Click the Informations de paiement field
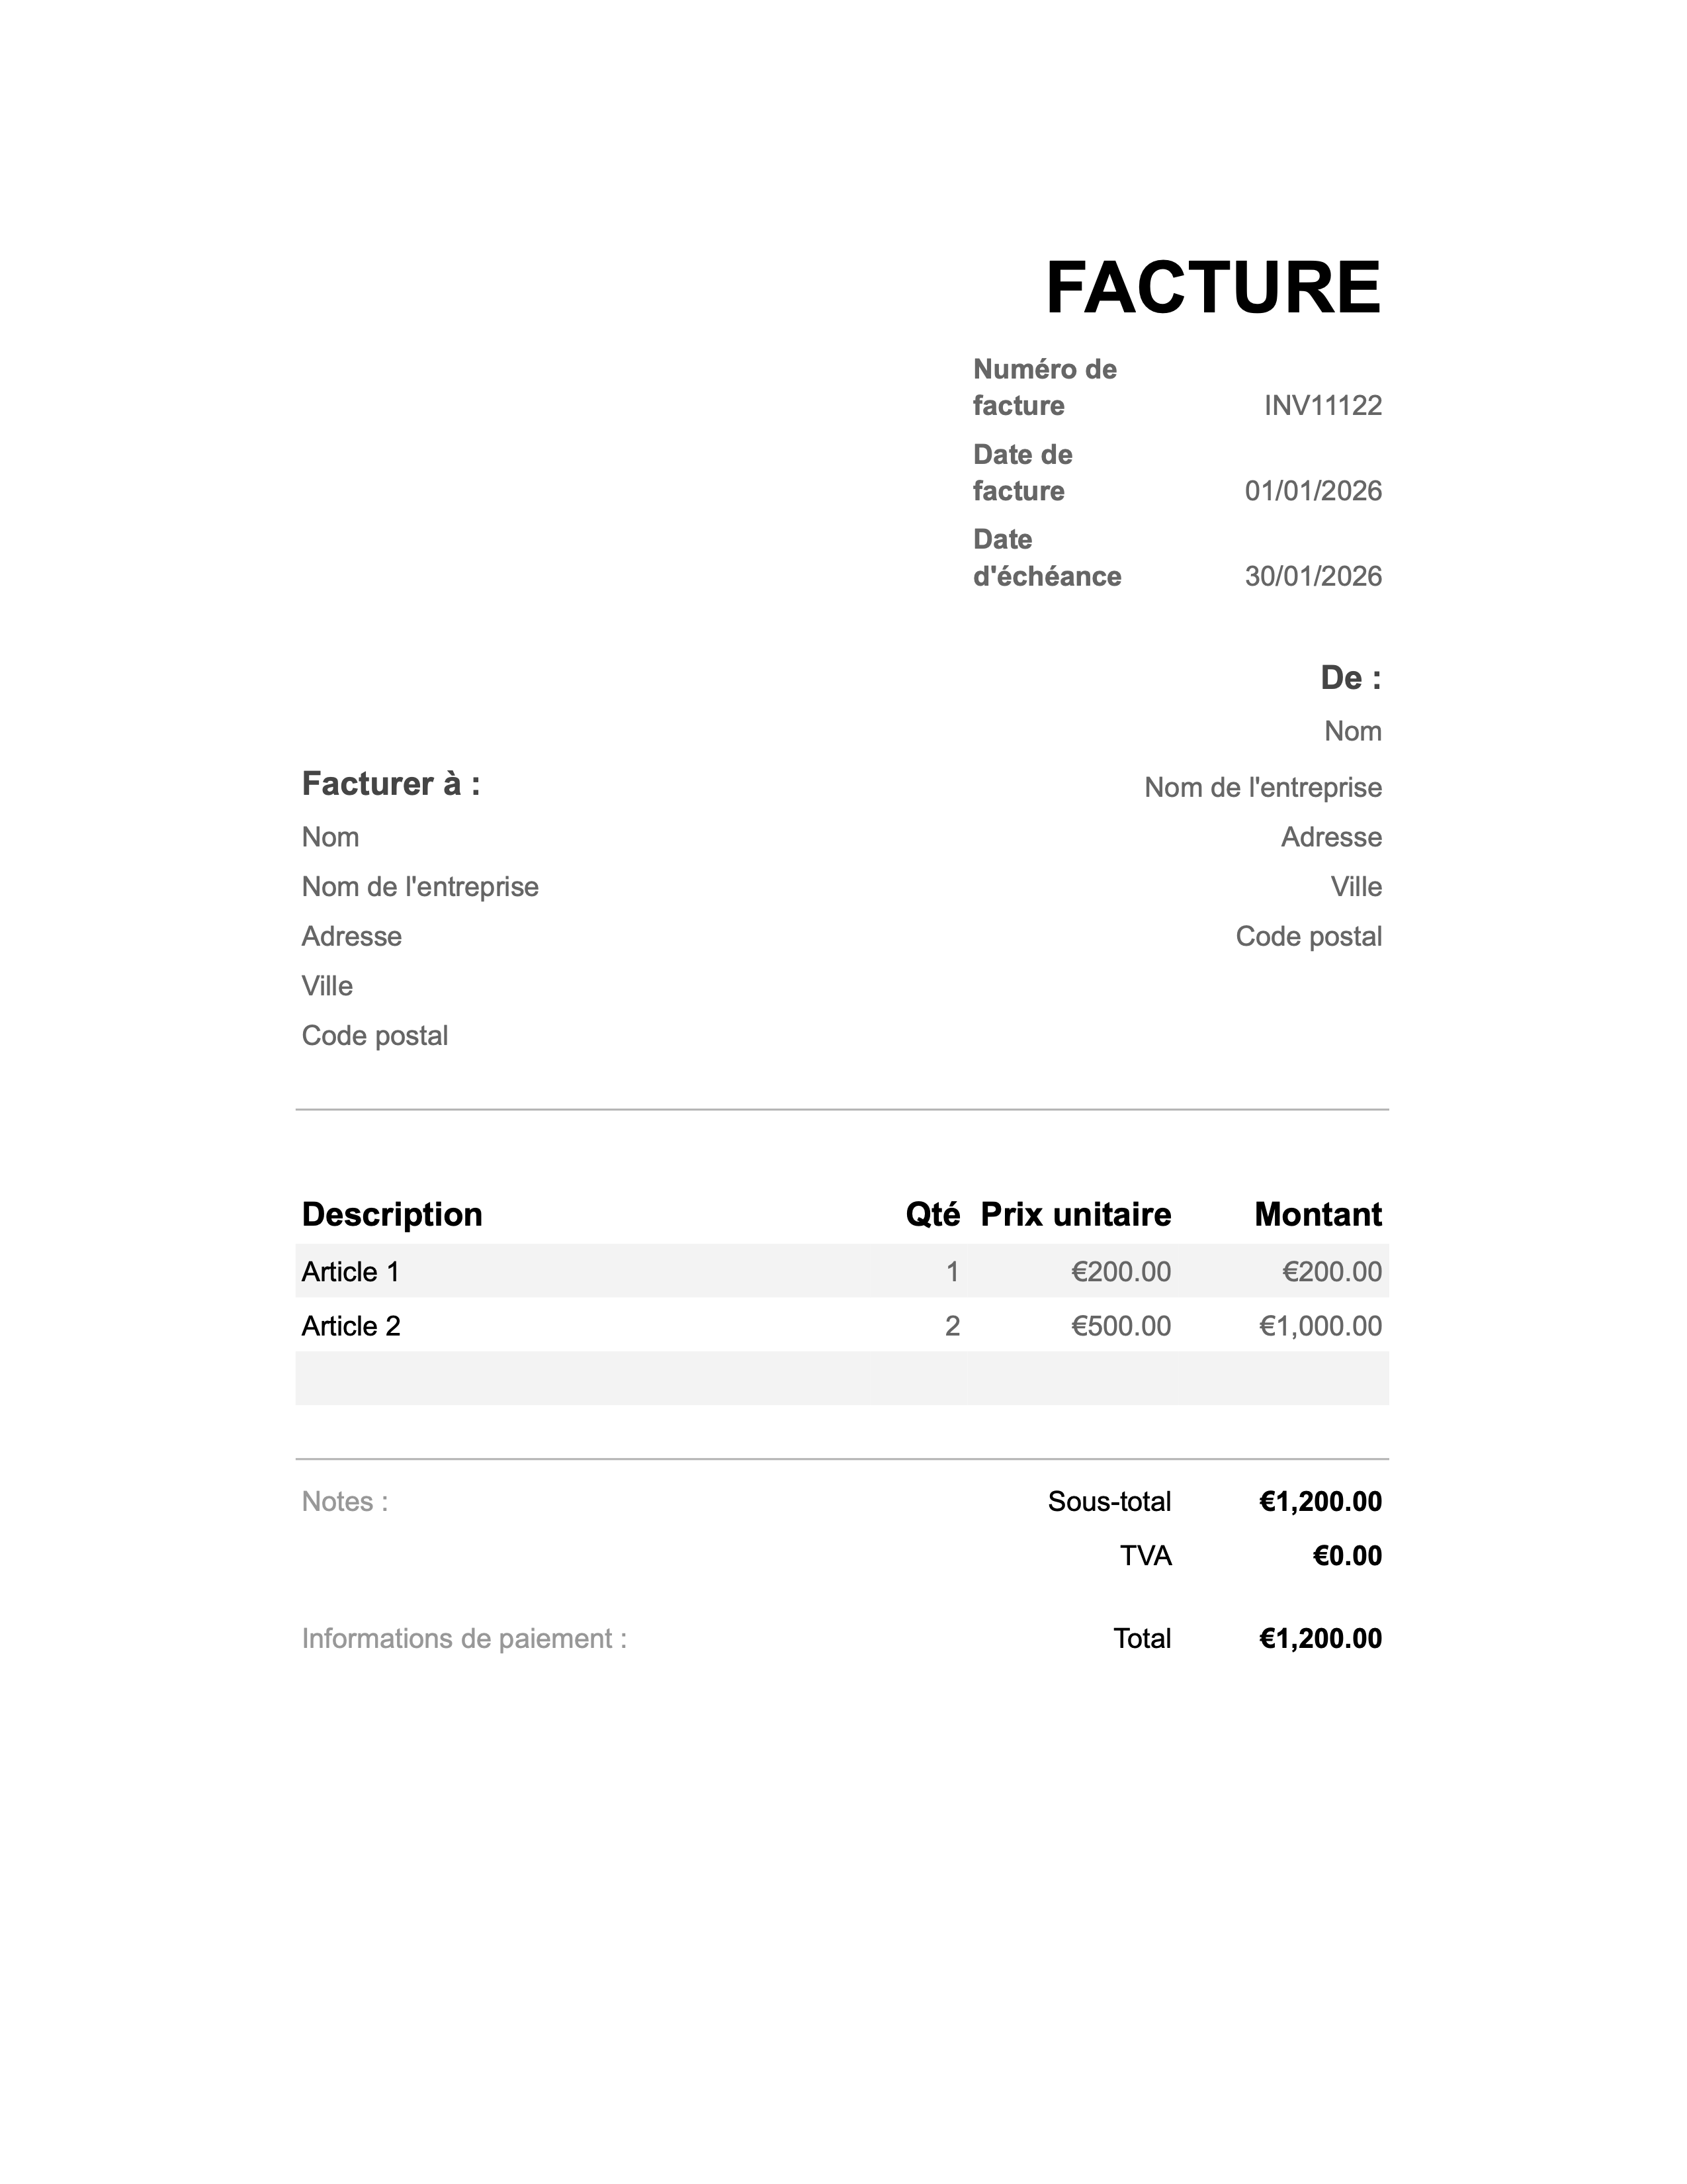This screenshot has height=2184, width=1687. point(464,1639)
